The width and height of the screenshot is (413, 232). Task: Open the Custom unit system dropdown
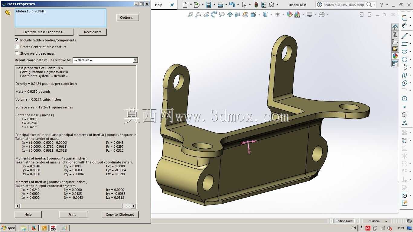pyautogui.click(x=378, y=221)
